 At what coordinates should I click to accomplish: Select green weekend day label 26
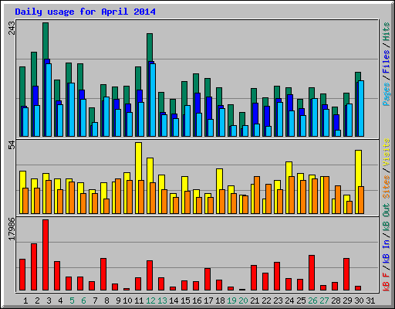[x=312, y=301]
